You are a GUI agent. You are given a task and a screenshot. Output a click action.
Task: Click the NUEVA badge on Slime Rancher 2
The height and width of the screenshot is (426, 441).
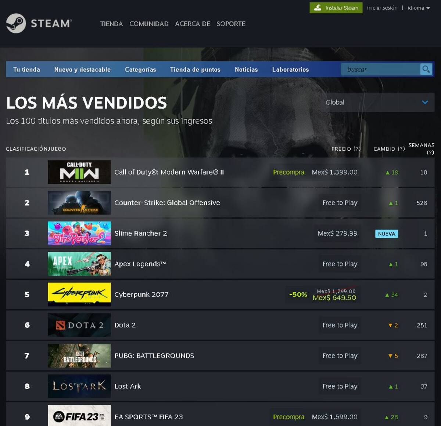coord(387,233)
